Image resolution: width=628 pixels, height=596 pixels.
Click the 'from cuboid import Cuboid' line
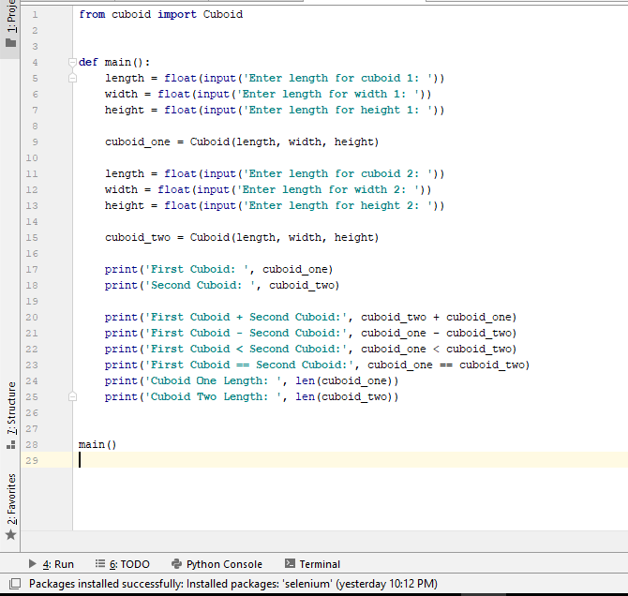coord(160,14)
